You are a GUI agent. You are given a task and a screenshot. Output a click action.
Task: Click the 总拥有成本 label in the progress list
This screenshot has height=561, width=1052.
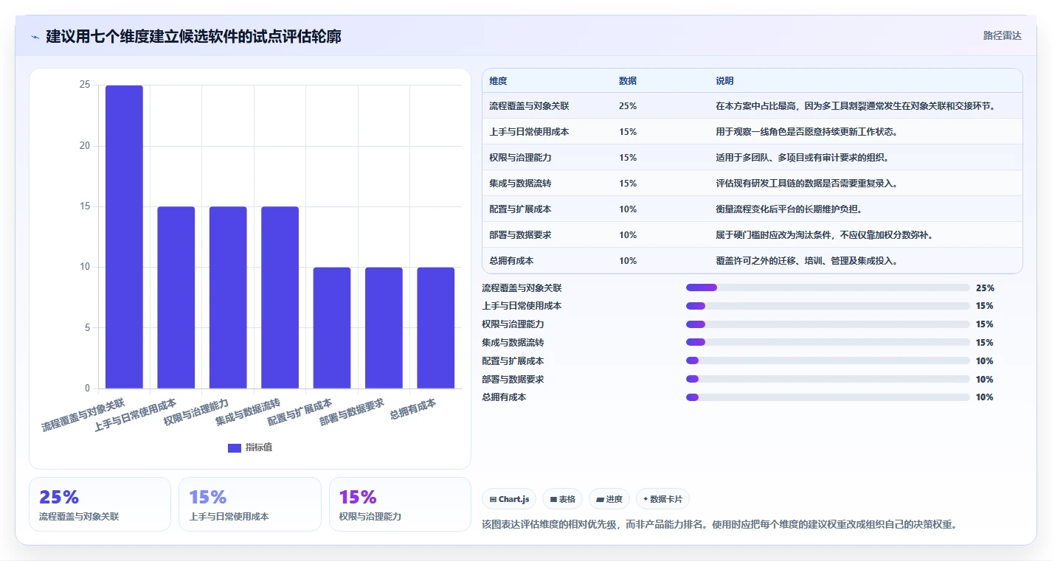pyautogui.click(x=504, y=397)
